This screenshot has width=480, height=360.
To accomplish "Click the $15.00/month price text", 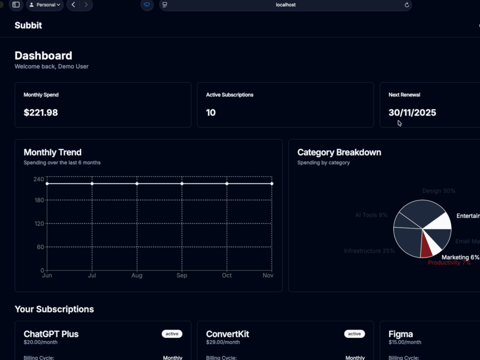I will pyautogui.click(x=405, y=342).
